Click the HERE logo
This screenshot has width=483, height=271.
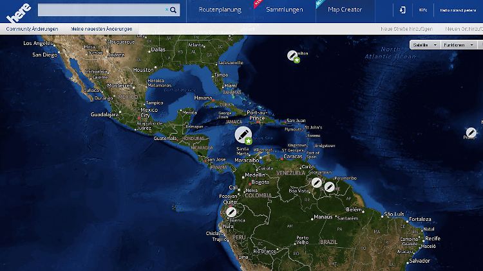(x=18, y=12)
